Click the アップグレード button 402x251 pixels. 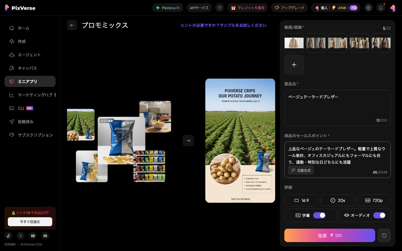pyautogui.click(x=289, y=8)
